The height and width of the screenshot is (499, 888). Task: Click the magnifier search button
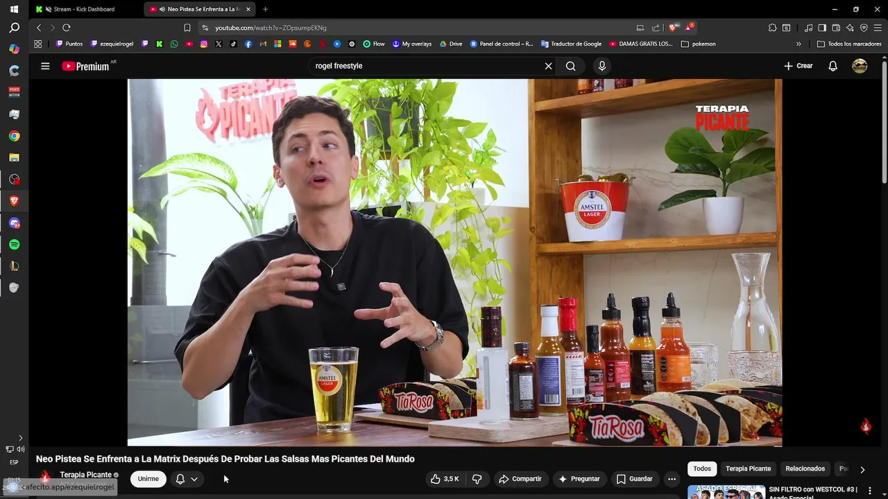pos(570,66)
